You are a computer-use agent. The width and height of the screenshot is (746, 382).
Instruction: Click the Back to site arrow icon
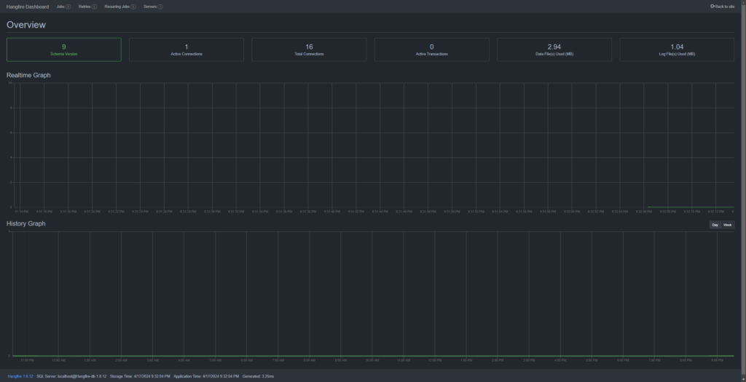[712, 7]
